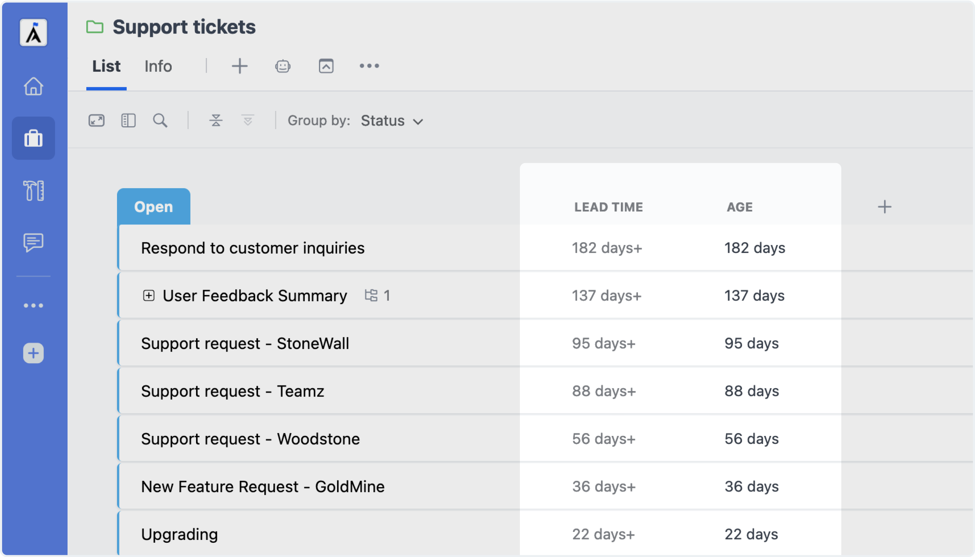The height and width of the screenshot is (557, 975).
Task: Open the automation robot icon
Action: click(282, 66)
